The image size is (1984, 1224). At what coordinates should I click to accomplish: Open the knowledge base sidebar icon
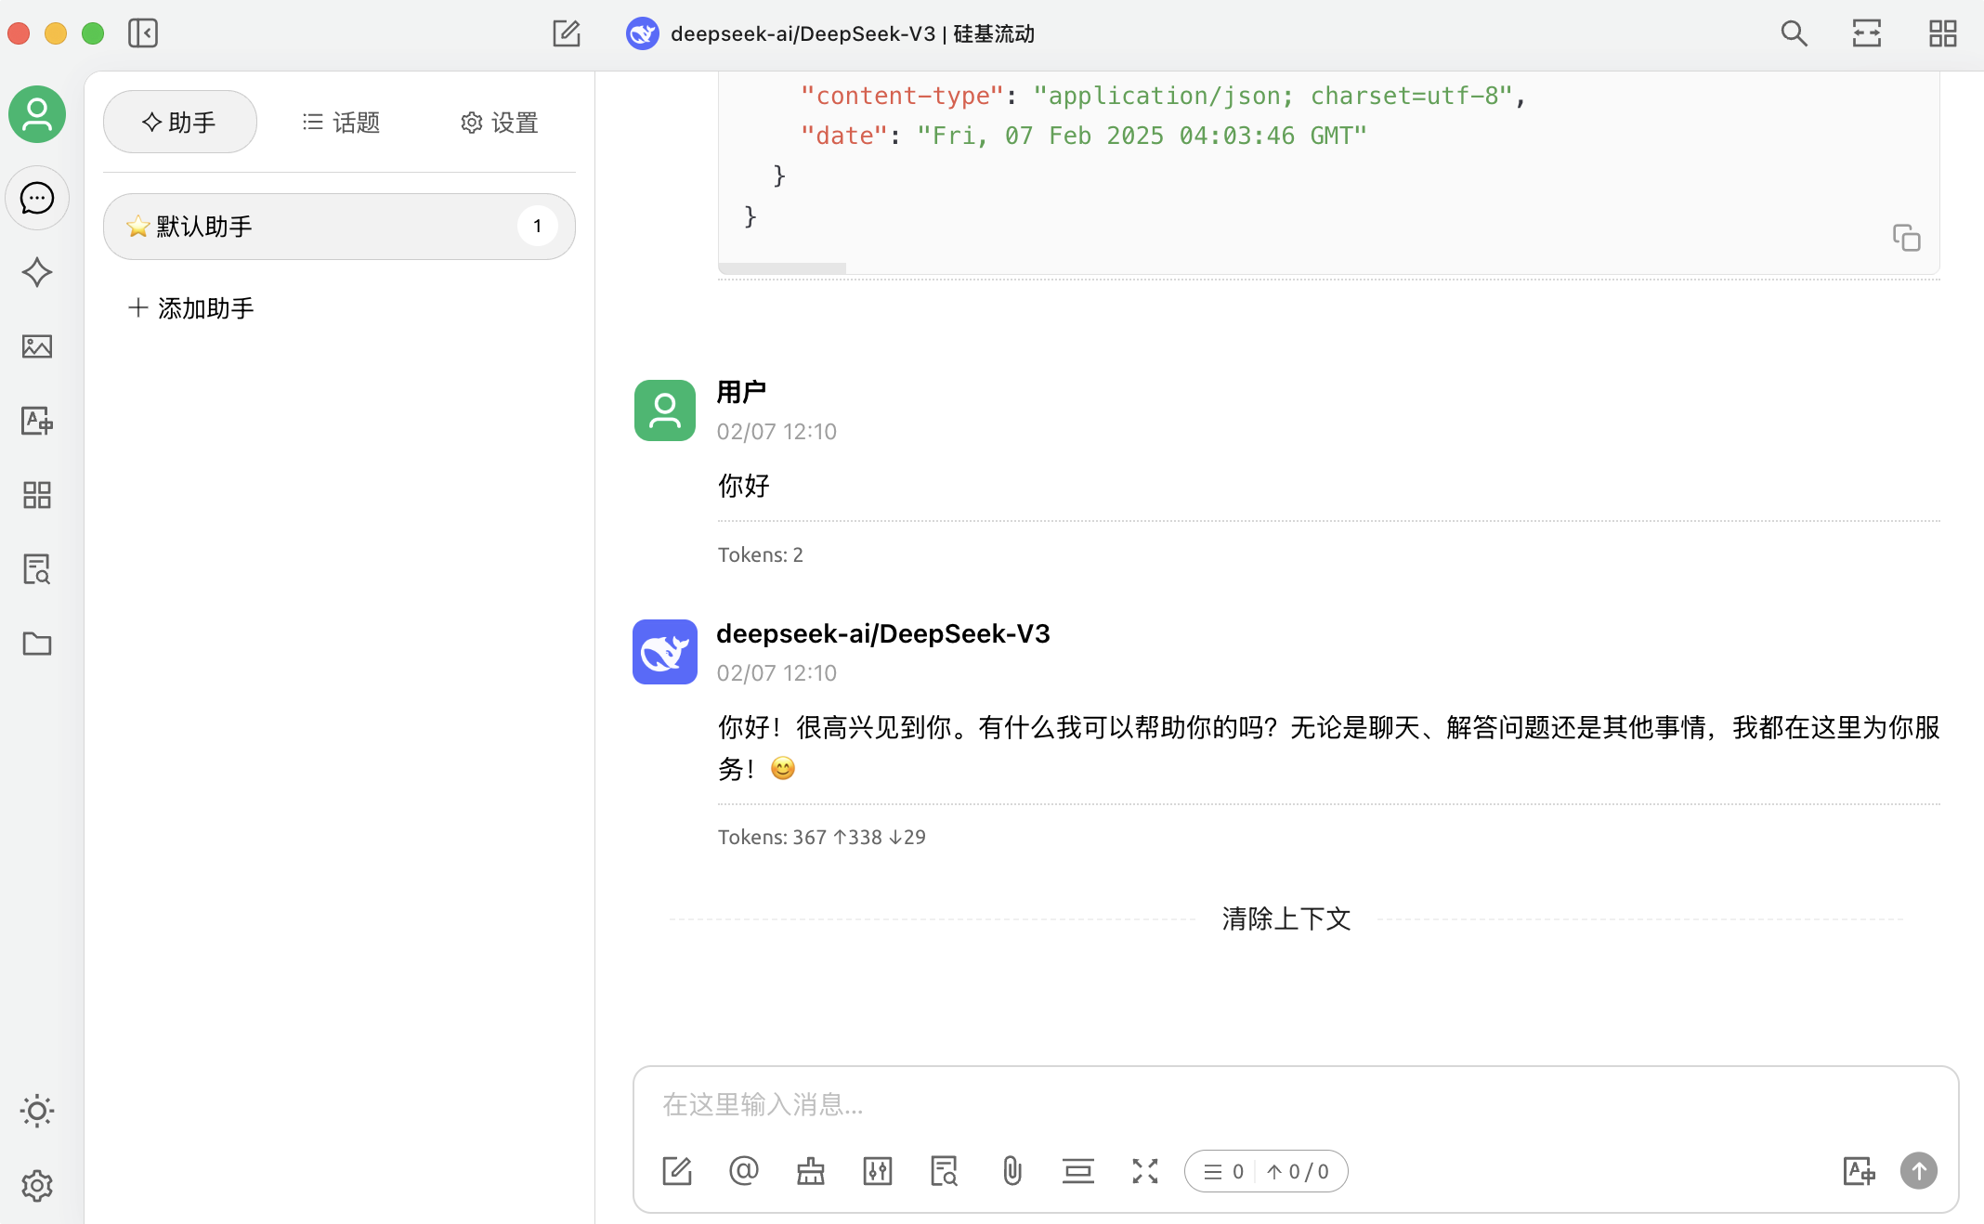37,569
